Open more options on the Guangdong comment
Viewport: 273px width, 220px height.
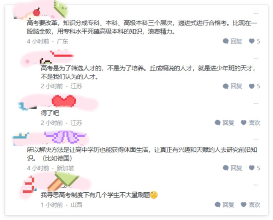pyautogui.click(x=256, y=13)
